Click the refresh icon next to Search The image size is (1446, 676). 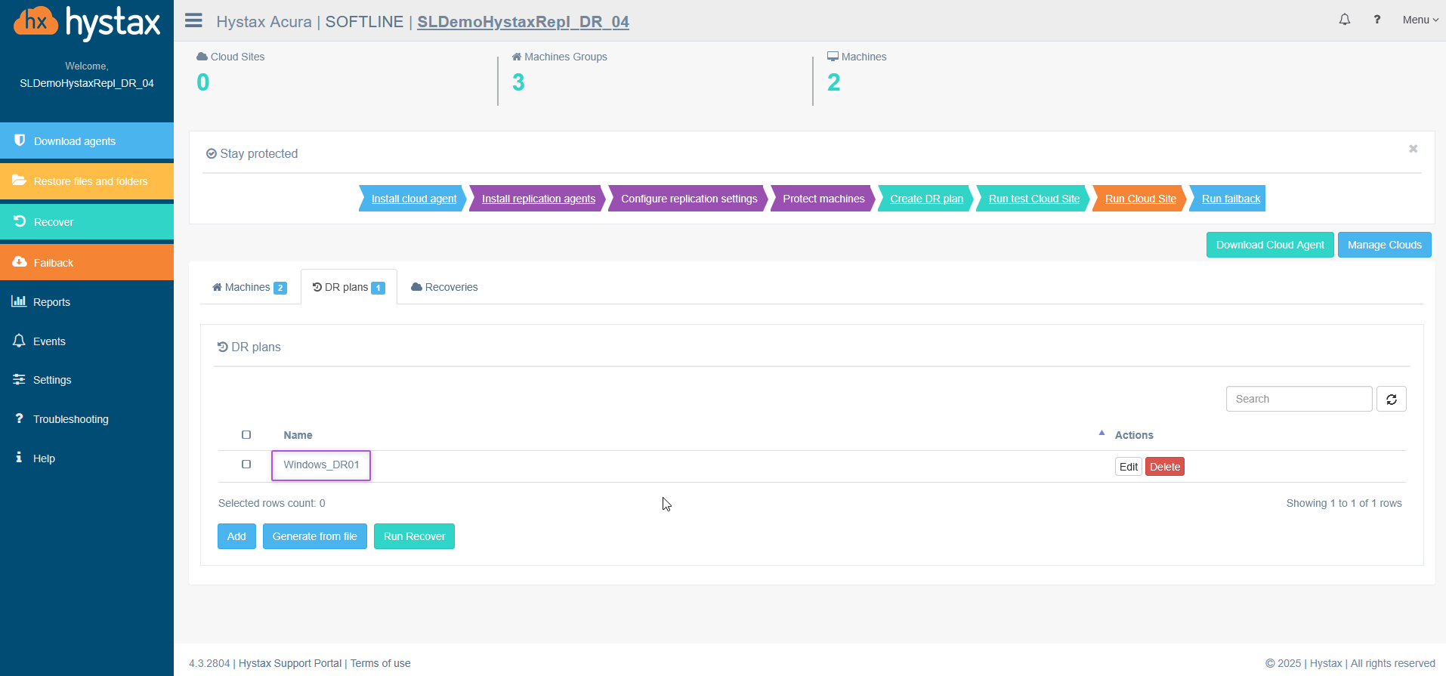(x=1391, y=399)
